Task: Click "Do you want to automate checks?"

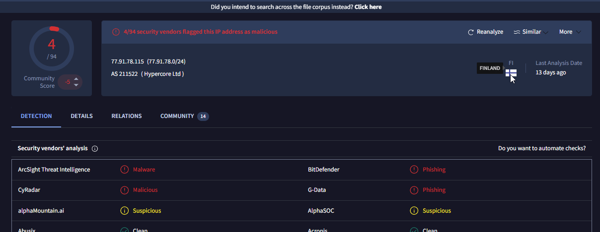Action: tap(542, 148)
